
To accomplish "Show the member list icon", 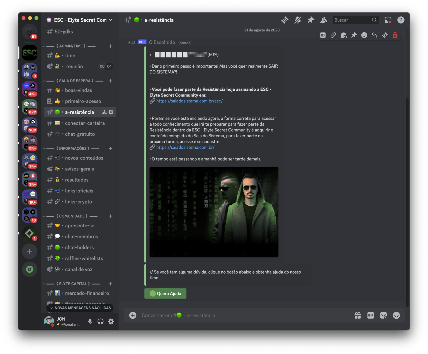I will click(x=324, y=20).
